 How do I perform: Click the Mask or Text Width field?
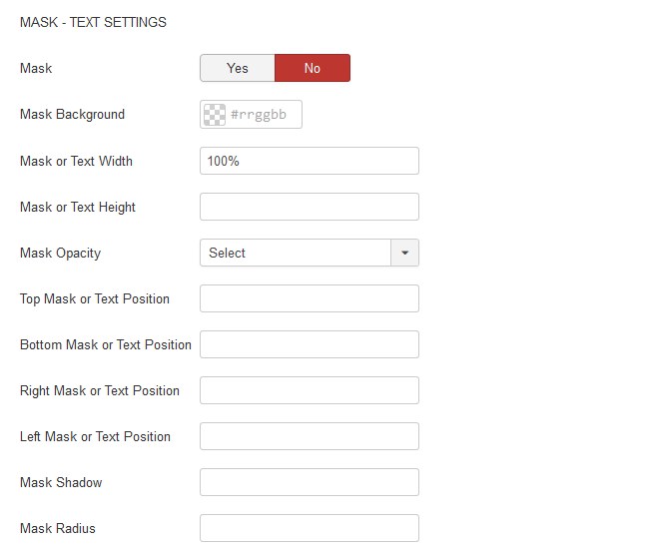[x=310, y=161]
